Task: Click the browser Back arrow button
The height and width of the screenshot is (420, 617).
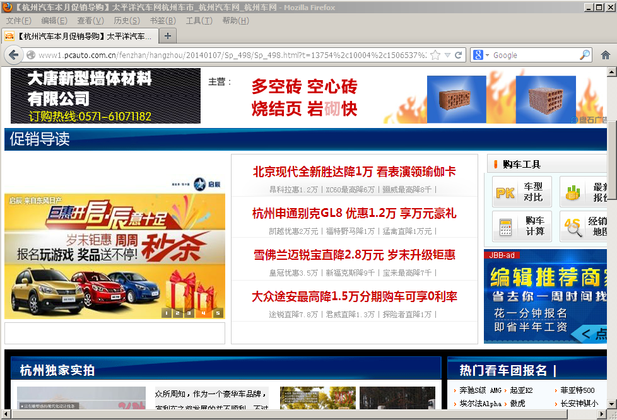Action: click(13, 55)
